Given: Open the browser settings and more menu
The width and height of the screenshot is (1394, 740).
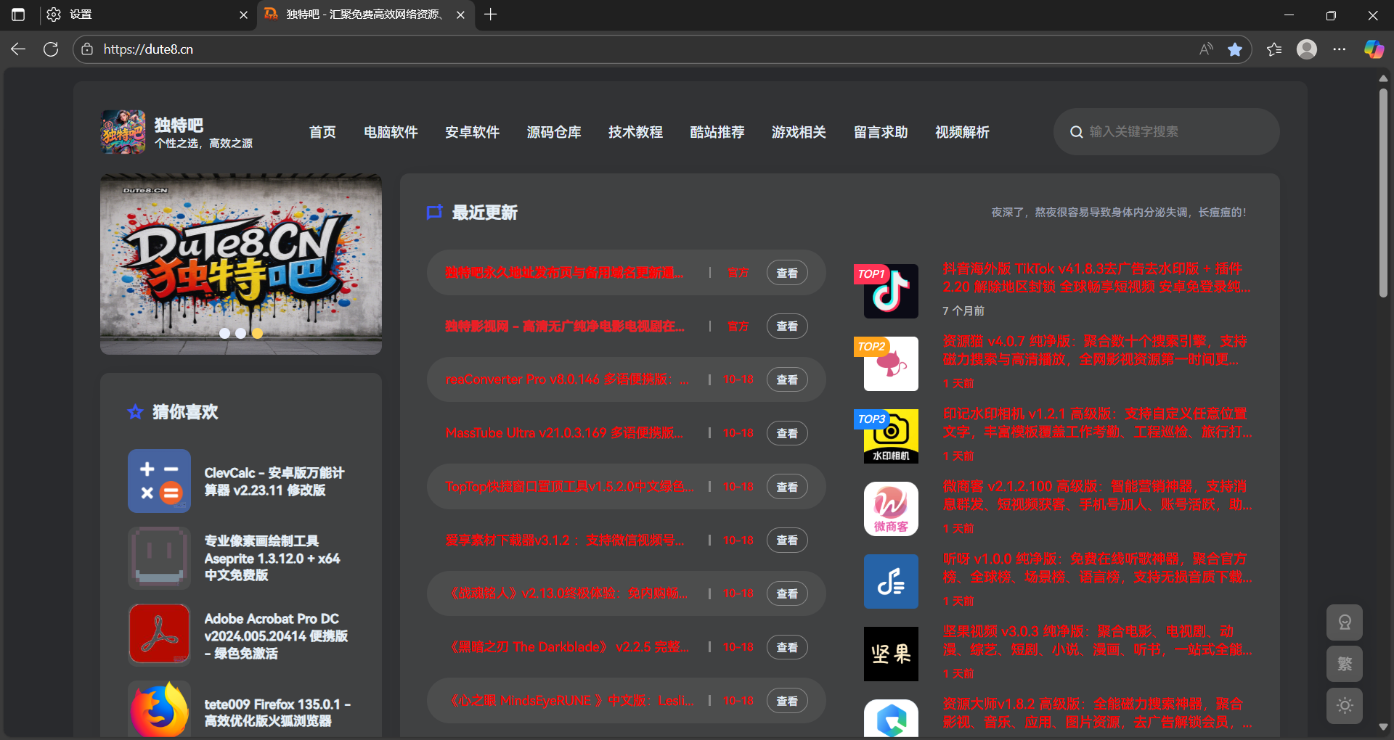Looking at the screenshot, I should tap(1340, 49).
